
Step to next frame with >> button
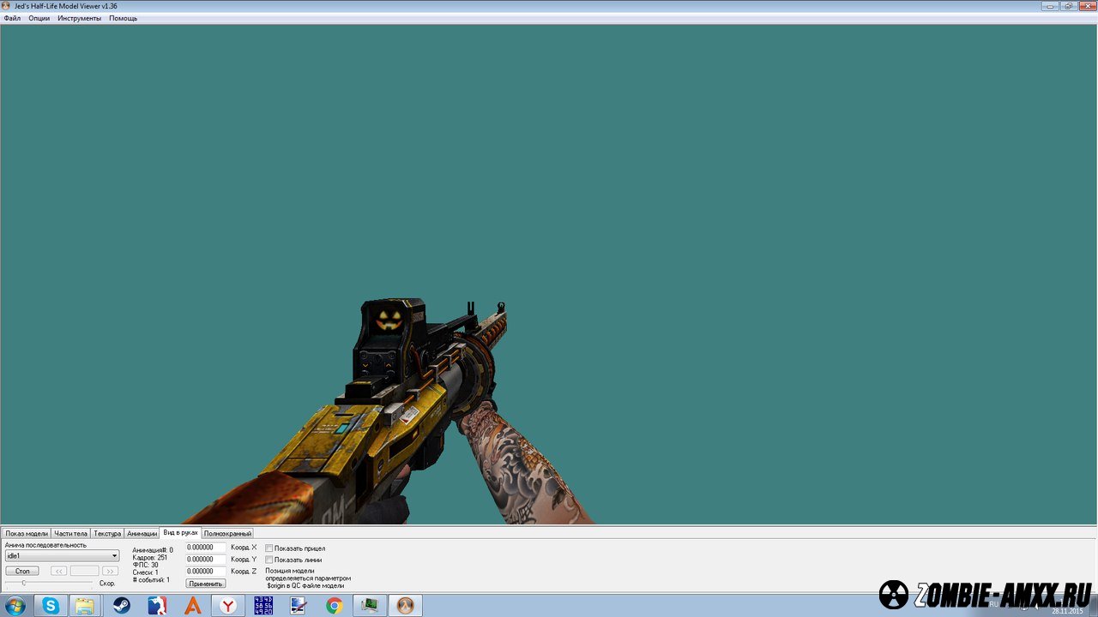click(110, 571)
